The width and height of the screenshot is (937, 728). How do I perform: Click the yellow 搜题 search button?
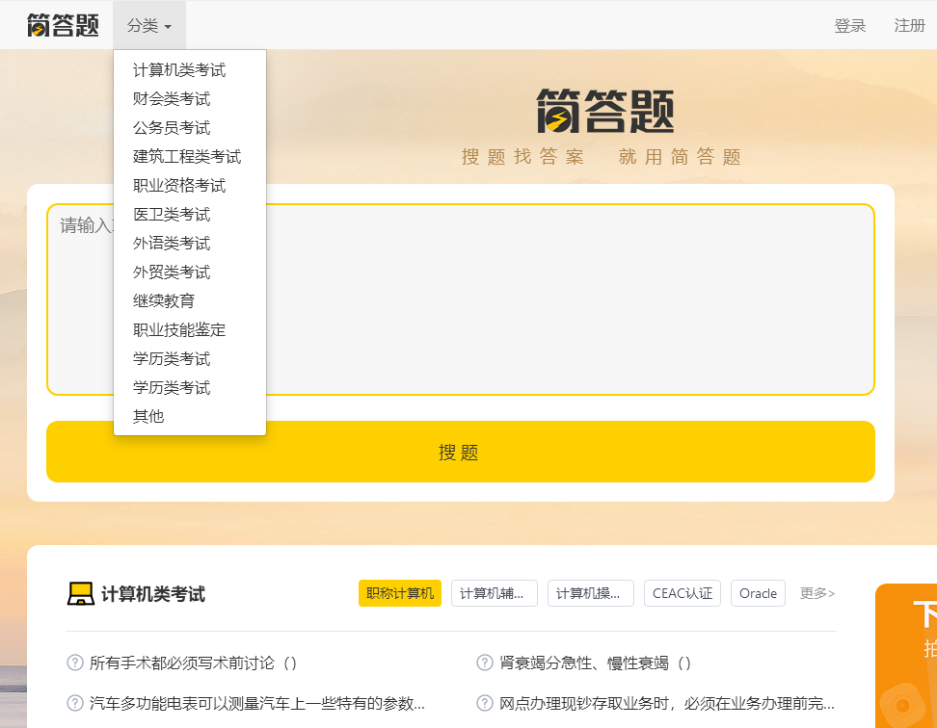(460, 451)
